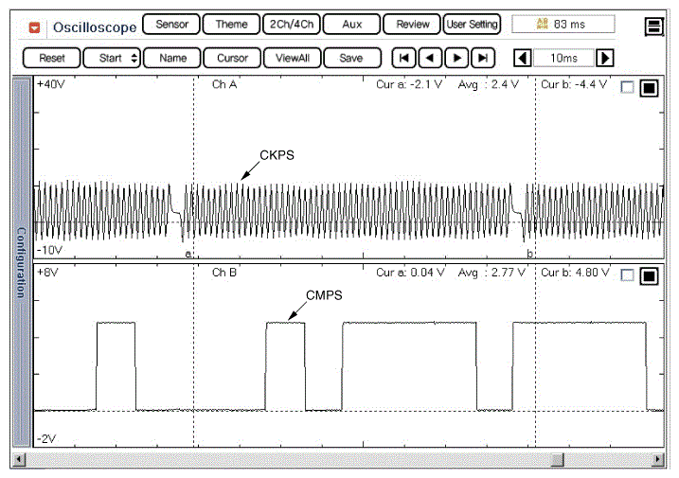
Task: Click the horizontal scrollbar thumb
Action: coord(558,459)
